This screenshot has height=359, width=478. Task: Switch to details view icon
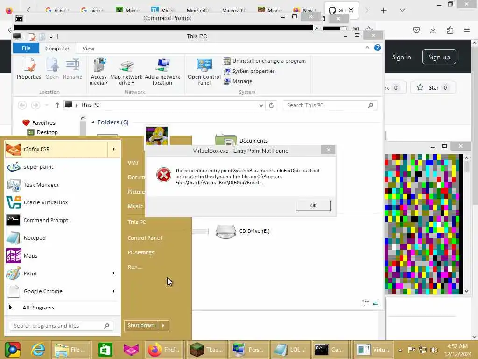365,303
